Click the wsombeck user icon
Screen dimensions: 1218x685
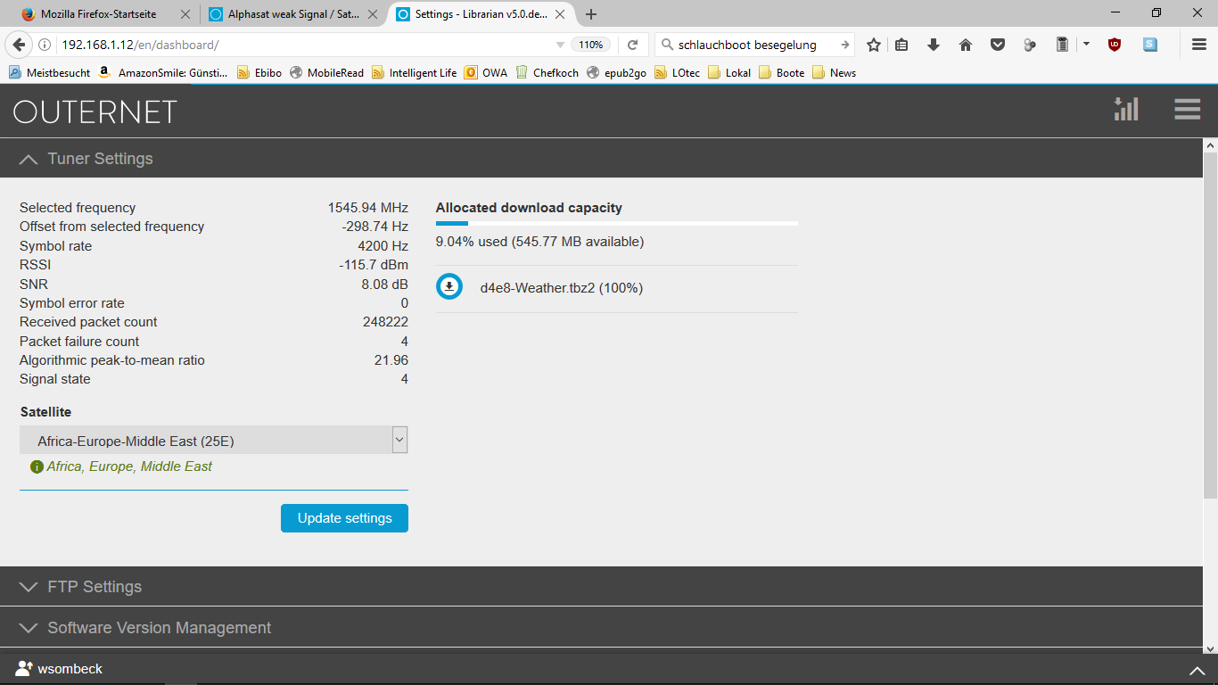(24, 668)
